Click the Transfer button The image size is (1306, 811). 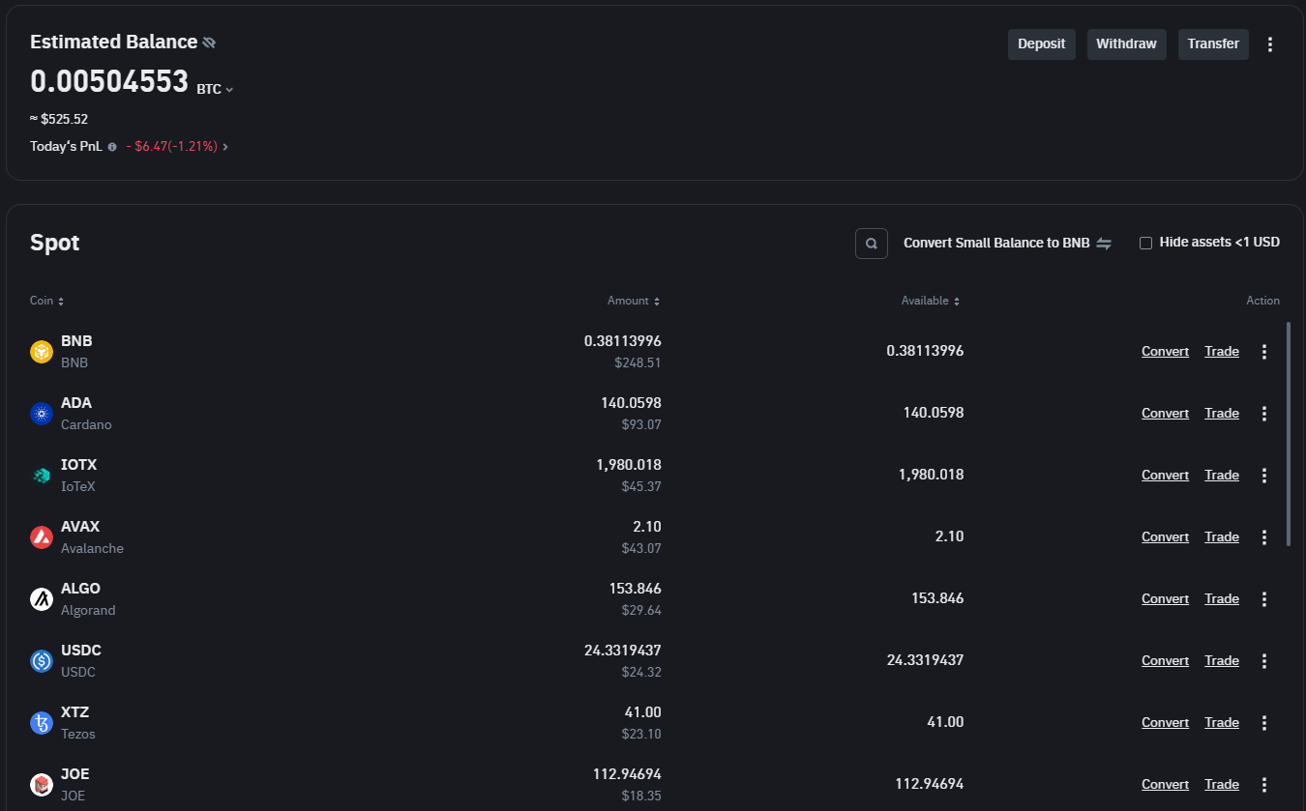[x=1213, y=44]
